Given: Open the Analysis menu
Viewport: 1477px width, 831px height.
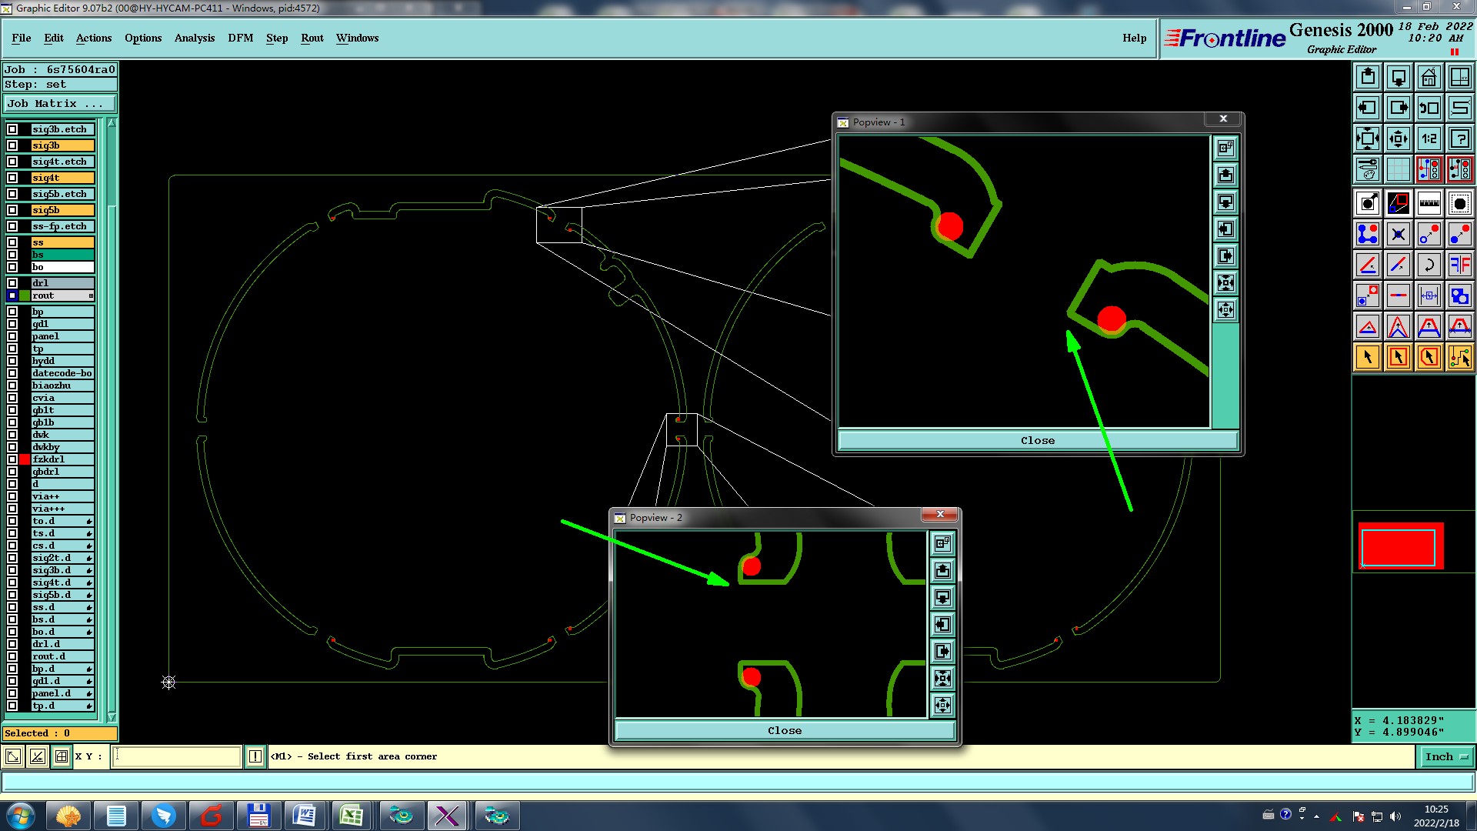Looking at the screenshot, I should (x=195, y=38).
